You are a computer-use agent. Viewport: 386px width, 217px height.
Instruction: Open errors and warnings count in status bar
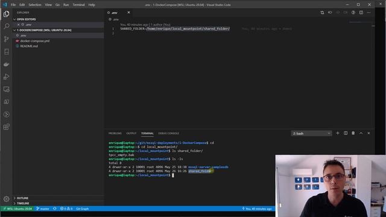click(66, 209)
